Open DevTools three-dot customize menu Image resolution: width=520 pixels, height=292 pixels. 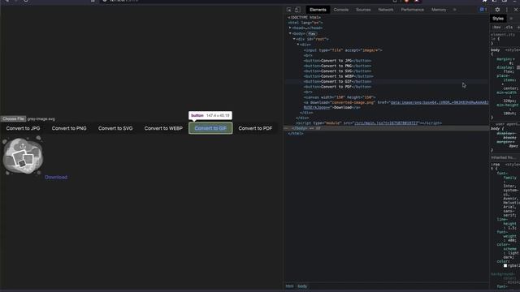coord(507,10)
